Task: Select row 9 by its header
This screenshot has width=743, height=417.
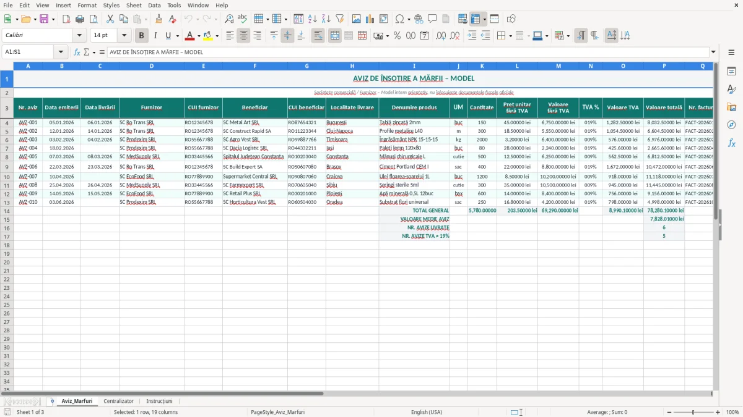Action: click(x=6, y=167)
